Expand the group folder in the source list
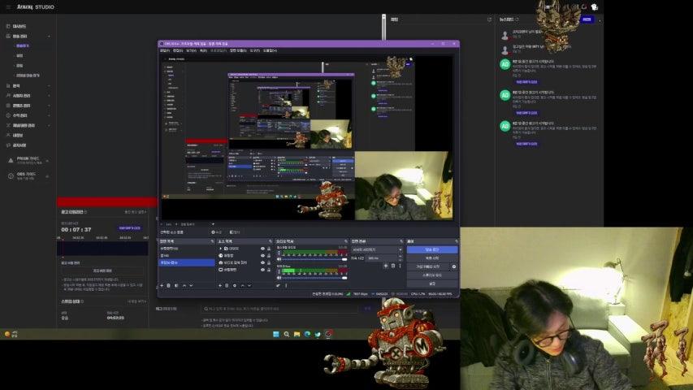The height and width of the screenshot is (390, 693). click(x=220, y=249)
